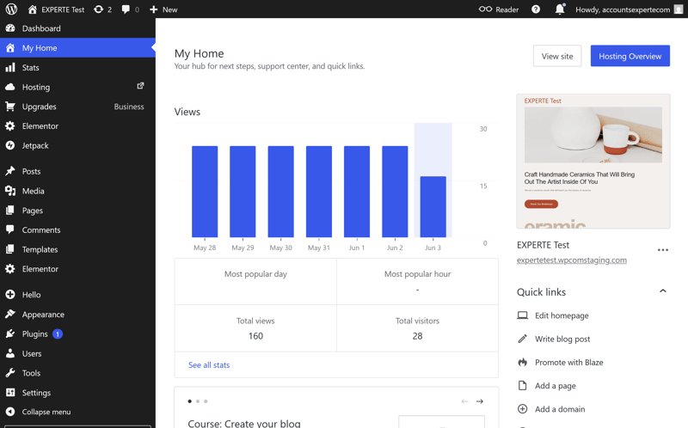This screenshot has width=688, height=428.
Task: Open the Reader glasses icon
Action: (x=485, y=9)
